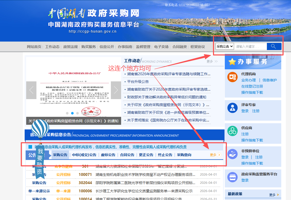Click the green 供应商 hexagon icon
This screenshot has height=200, width=291.
click(232, 131)
